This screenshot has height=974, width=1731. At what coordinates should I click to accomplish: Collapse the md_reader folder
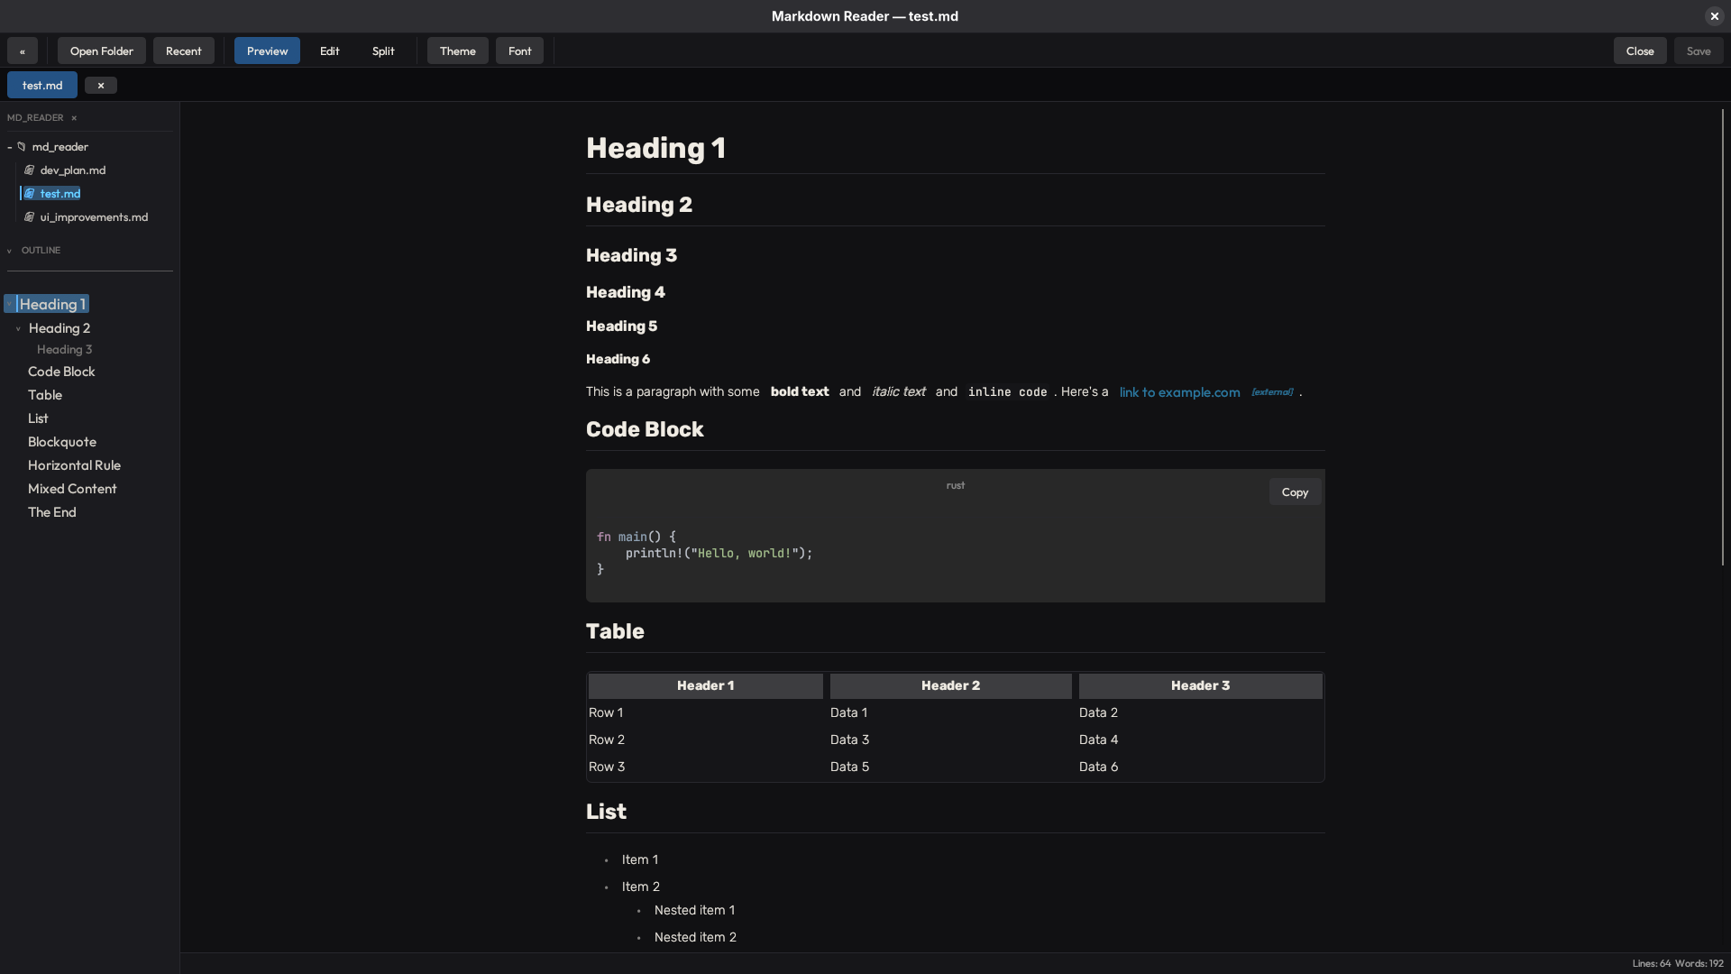(8, 146)
